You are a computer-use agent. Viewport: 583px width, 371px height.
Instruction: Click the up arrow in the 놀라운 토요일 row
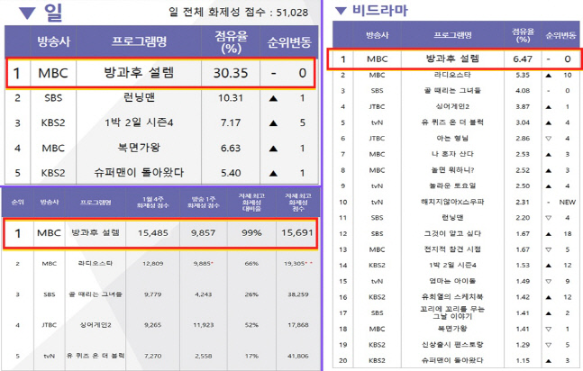(549, 185)
